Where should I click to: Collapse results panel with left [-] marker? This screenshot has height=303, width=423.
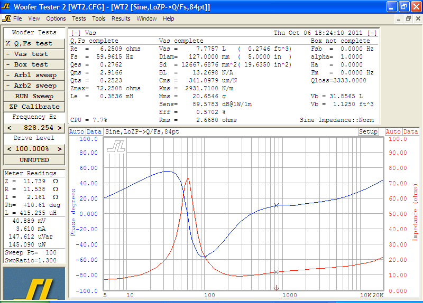tap(76, 33)
